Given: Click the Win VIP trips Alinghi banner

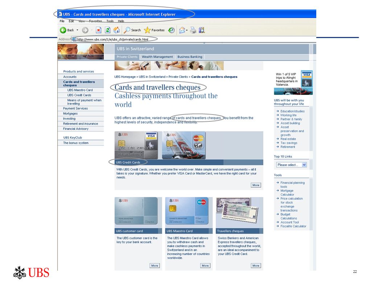Looking at the screenshot, I should coord(293,83).
